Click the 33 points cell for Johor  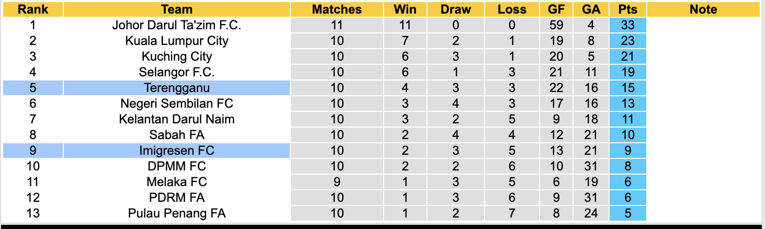pos(627,25)
